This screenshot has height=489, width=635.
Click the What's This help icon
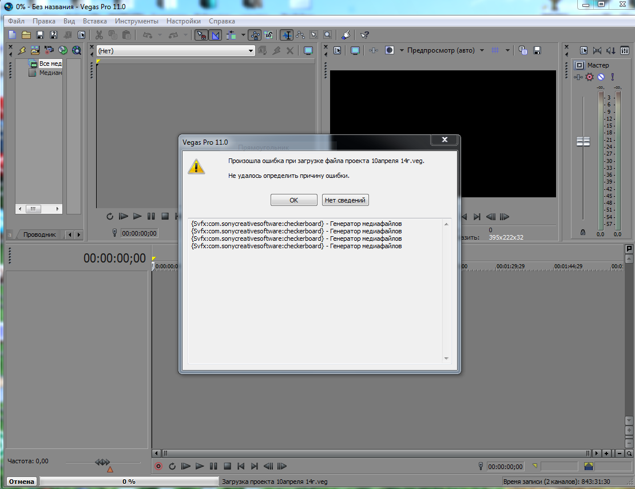pos(364,35)
